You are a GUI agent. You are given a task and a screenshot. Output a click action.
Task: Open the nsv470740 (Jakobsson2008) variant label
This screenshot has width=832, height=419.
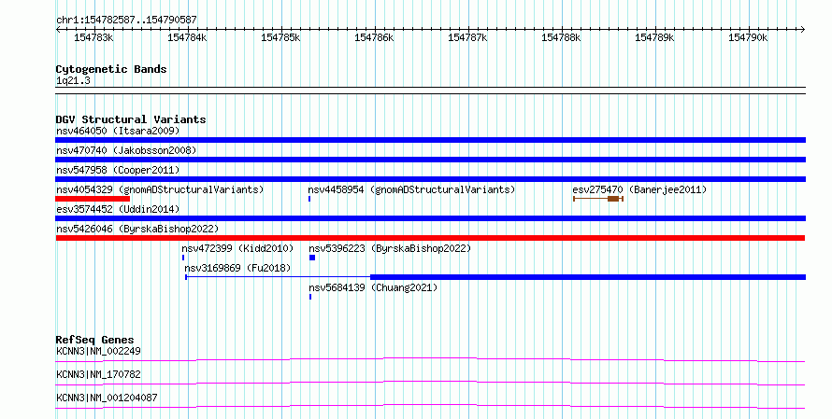tap(126, 150)
